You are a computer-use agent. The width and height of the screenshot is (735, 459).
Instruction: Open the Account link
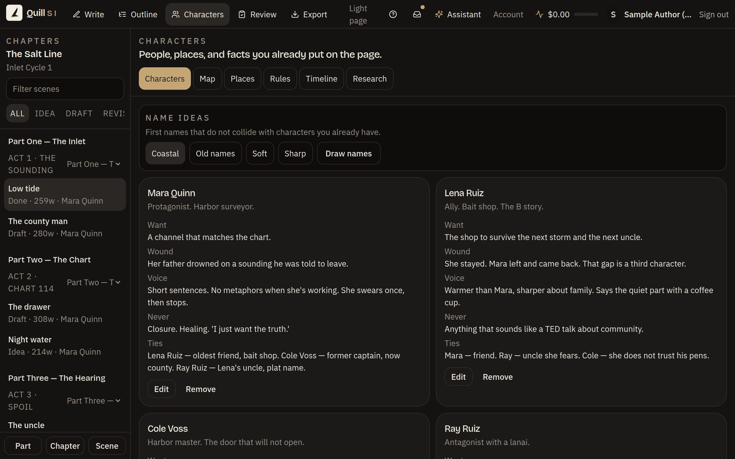click(508, 14)
